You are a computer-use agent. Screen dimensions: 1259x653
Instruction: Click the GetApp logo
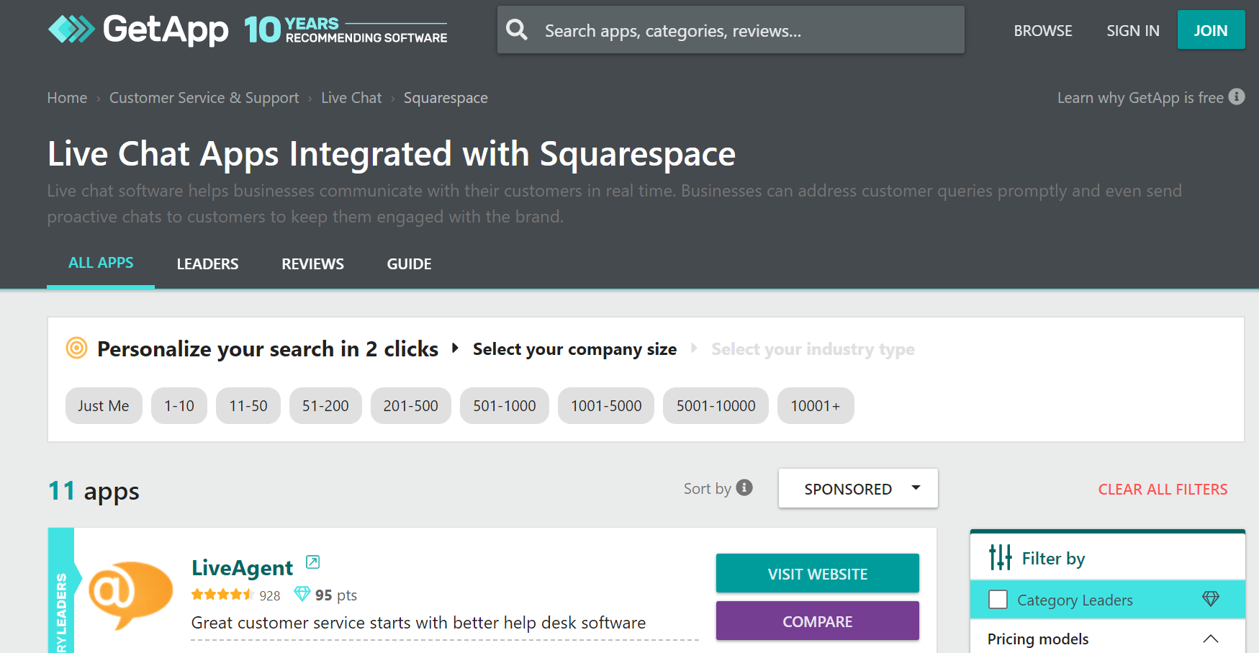tap(138, 30)
